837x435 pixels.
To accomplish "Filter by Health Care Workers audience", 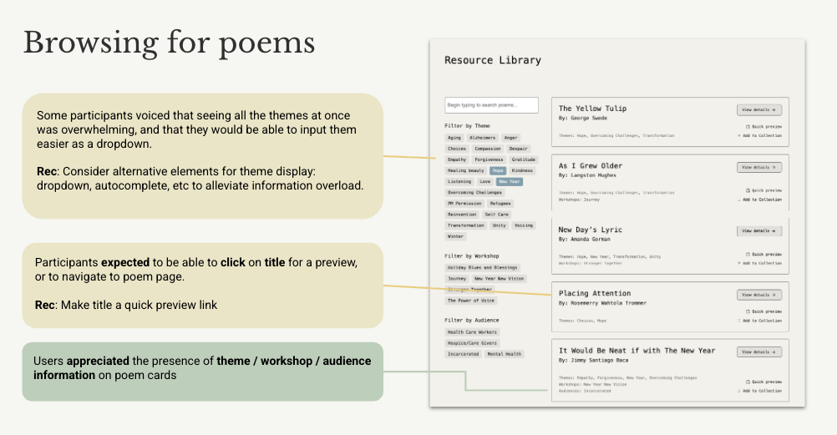I will (x=473, y=332).
